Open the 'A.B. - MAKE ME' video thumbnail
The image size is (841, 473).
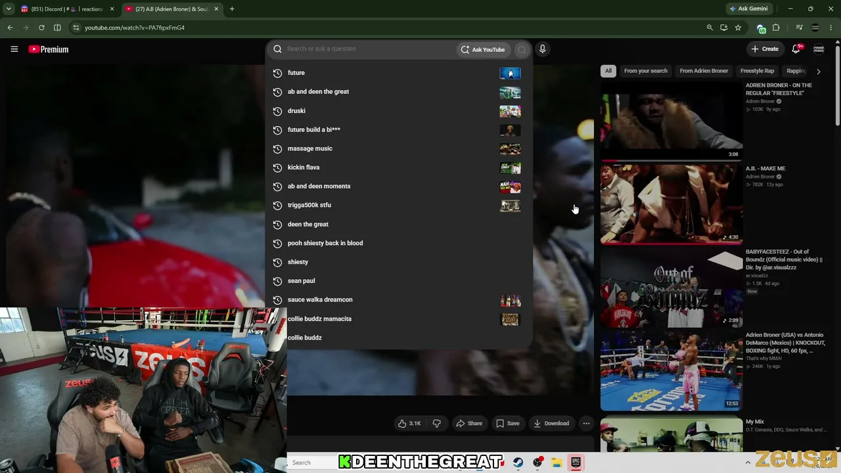pos(671,204)
